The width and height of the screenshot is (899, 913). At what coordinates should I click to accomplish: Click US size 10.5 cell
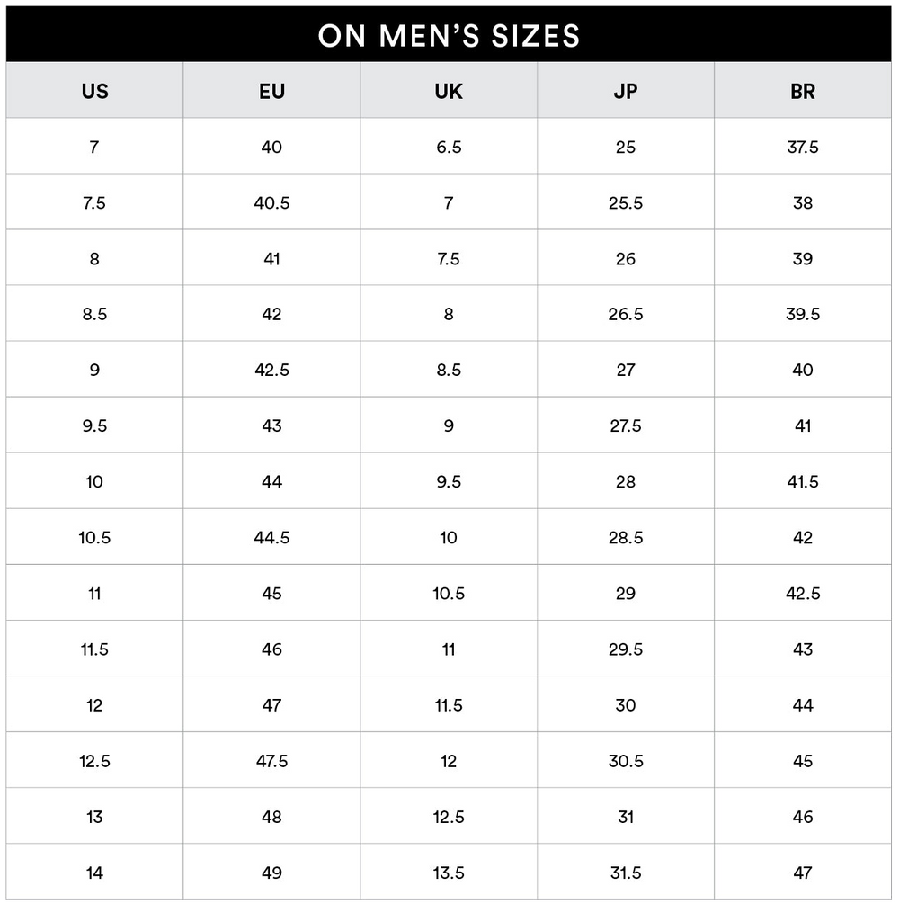click(95, 537)
